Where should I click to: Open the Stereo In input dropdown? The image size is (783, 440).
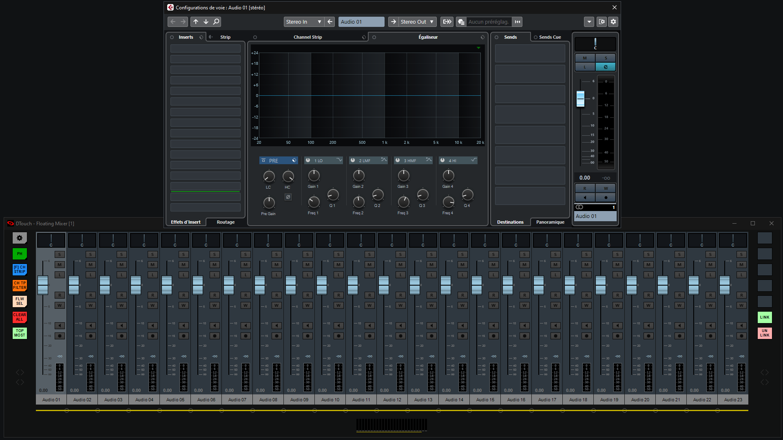[x=304, y=22]
